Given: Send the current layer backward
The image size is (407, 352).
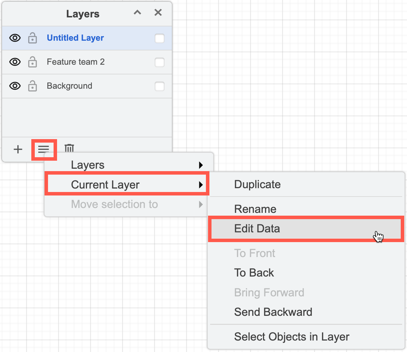Looking at the screenshot, I should [273, 312].
